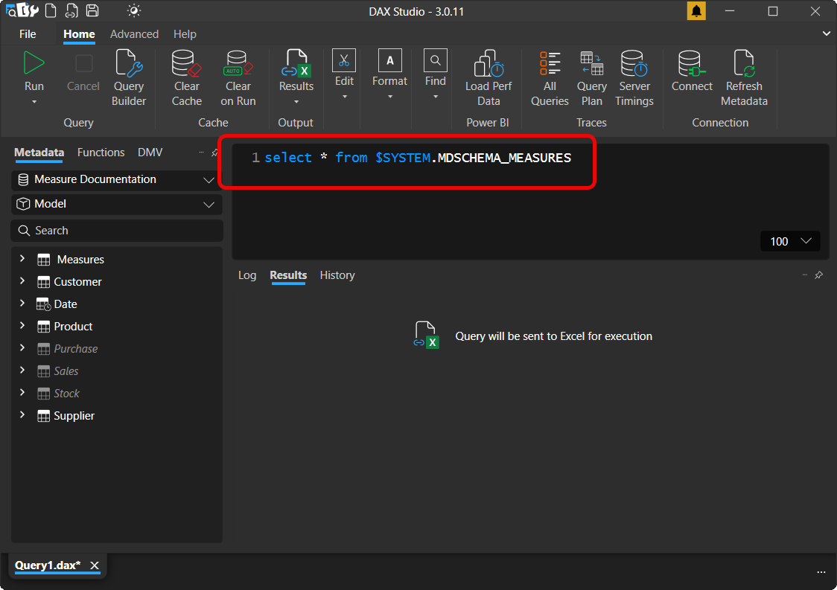Viewport: 837px width, 590px height.
Task: Click the save disk icon in title bar
Action: [92, 10]
